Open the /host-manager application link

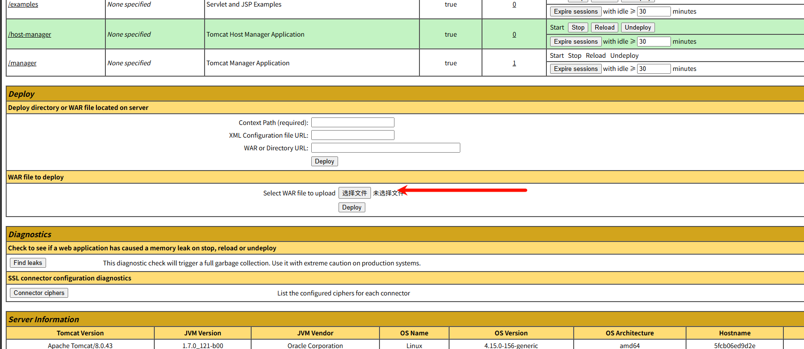pyautogui.click(x=30, y=34)
